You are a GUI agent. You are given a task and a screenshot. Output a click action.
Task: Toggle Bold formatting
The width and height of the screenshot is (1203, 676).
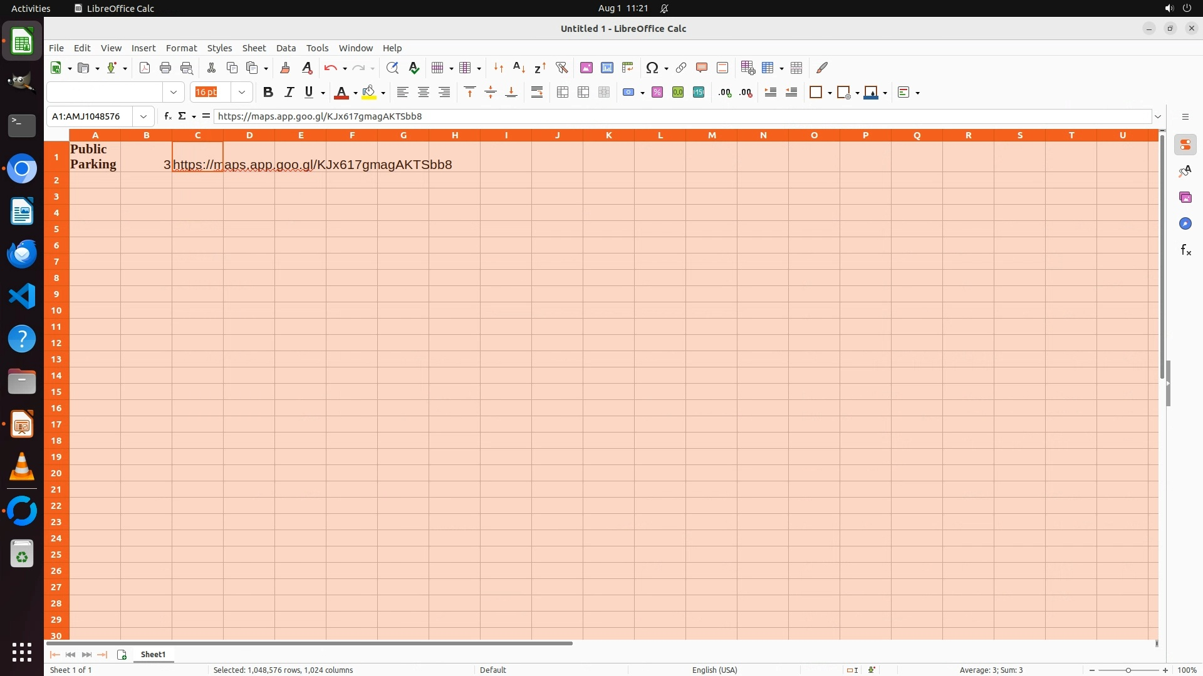pos(268,93)
